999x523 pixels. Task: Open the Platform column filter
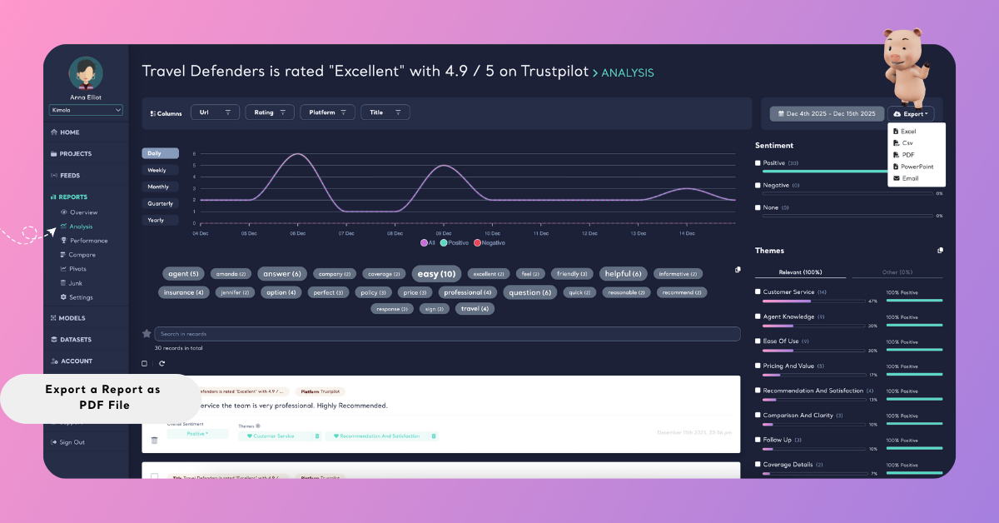tap(327, 112)
